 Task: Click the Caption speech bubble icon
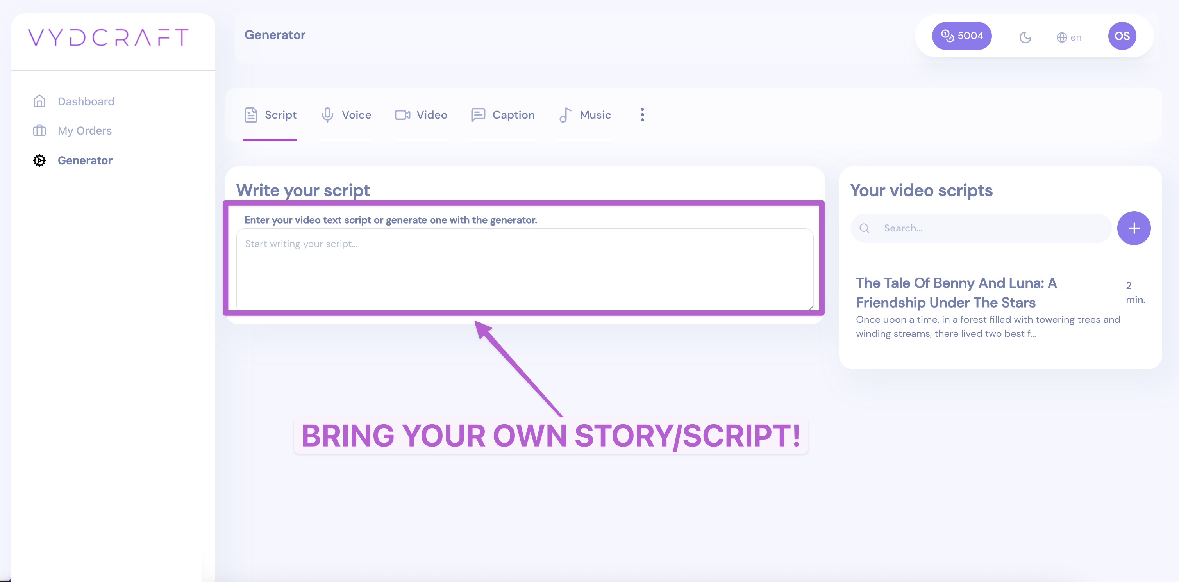tap(478, 115)
